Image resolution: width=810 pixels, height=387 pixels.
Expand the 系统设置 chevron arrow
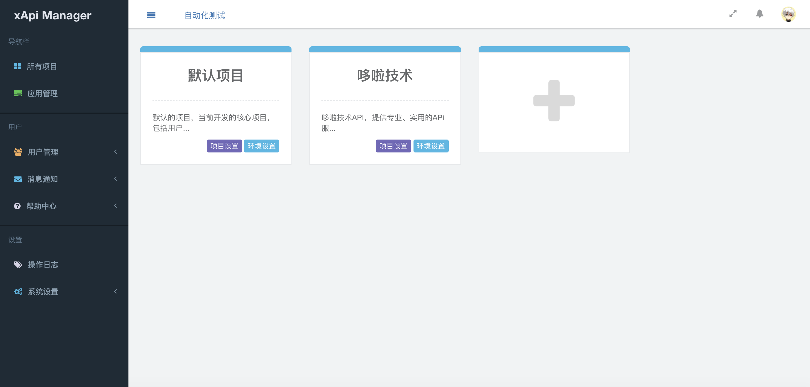[x=115, y=291]
